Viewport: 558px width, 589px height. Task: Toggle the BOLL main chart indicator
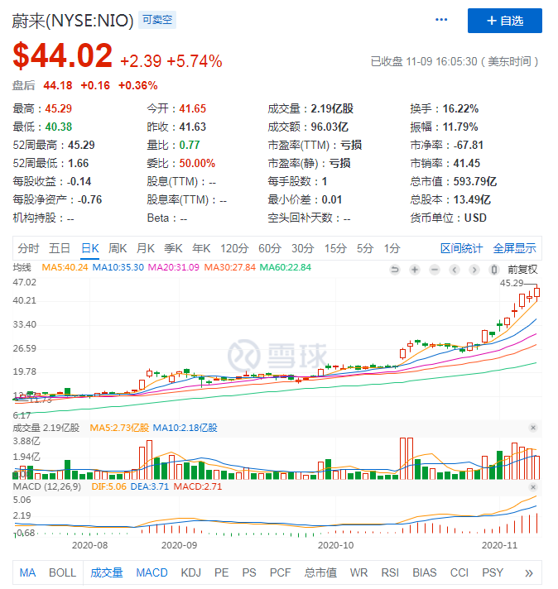[62, 572]
